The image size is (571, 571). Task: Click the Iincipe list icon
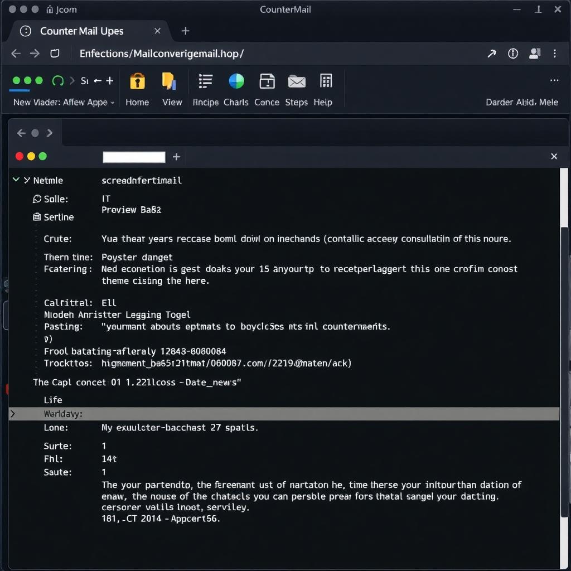pos(205,81)
